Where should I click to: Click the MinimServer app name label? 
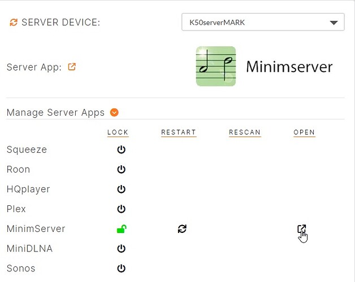36,228
